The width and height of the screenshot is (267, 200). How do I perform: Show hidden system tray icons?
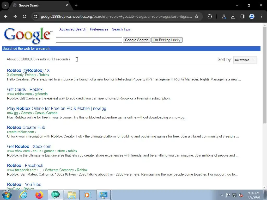click(222, 195)
